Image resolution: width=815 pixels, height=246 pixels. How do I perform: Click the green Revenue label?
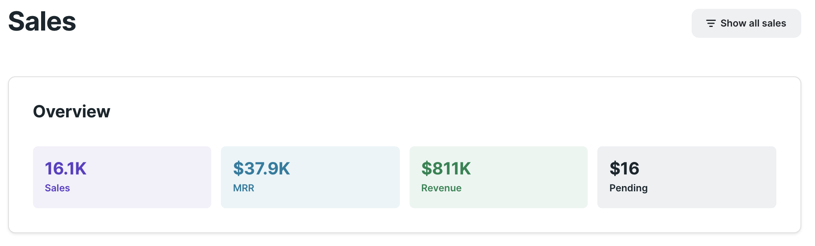point(441,188)
